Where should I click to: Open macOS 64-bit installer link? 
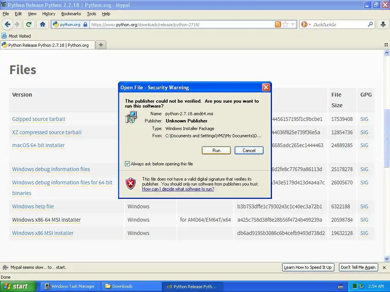coord(38,145)
